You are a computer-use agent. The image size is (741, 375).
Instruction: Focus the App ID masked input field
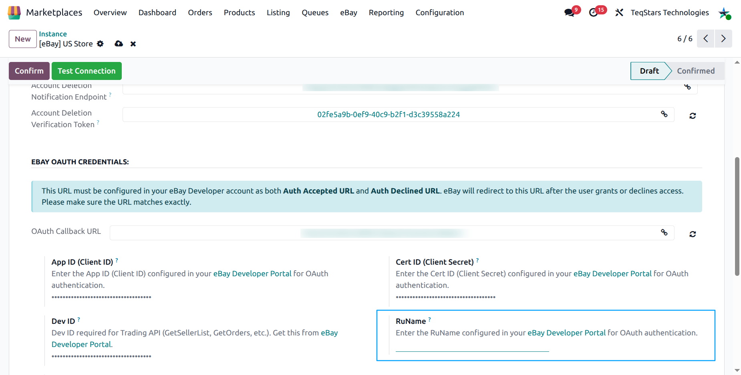point(101,297)
